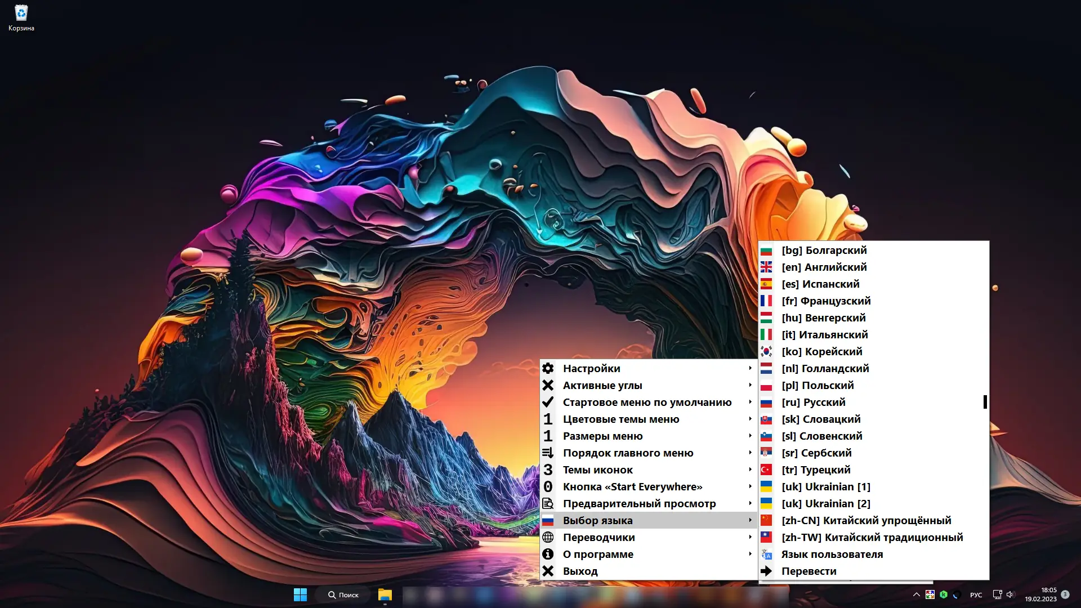Expand the Размеры меню submenu arrow

tap(750, 436)
